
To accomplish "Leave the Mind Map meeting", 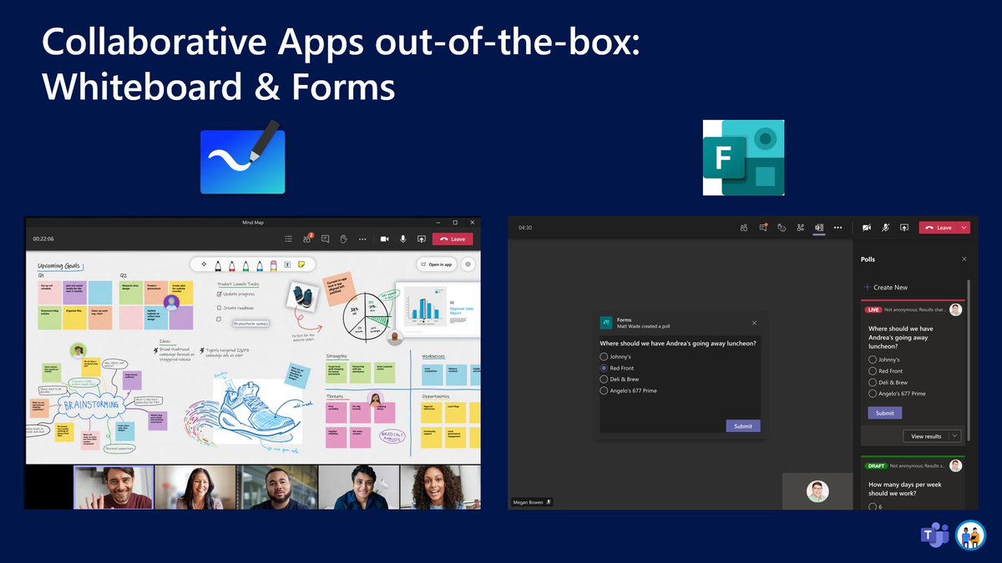I will point(453,239).
